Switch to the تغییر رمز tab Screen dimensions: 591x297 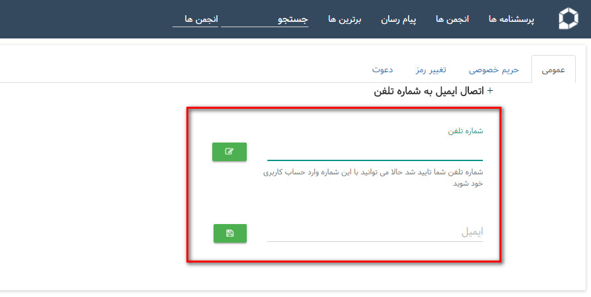point(430,70)
